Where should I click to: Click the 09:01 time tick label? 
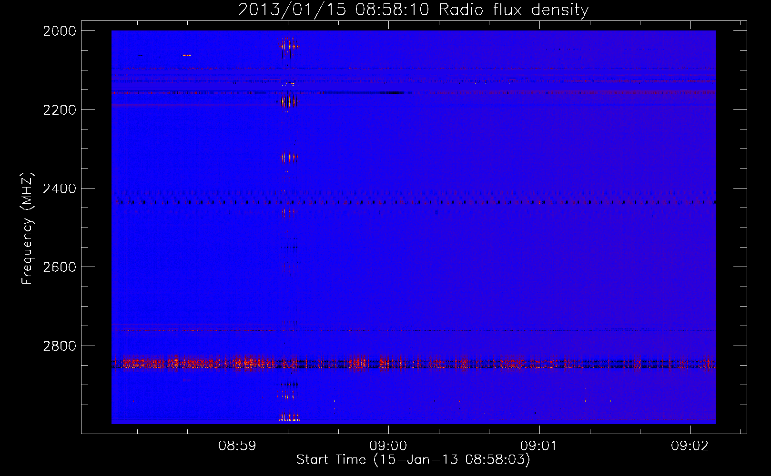click(x=539, y=446)
